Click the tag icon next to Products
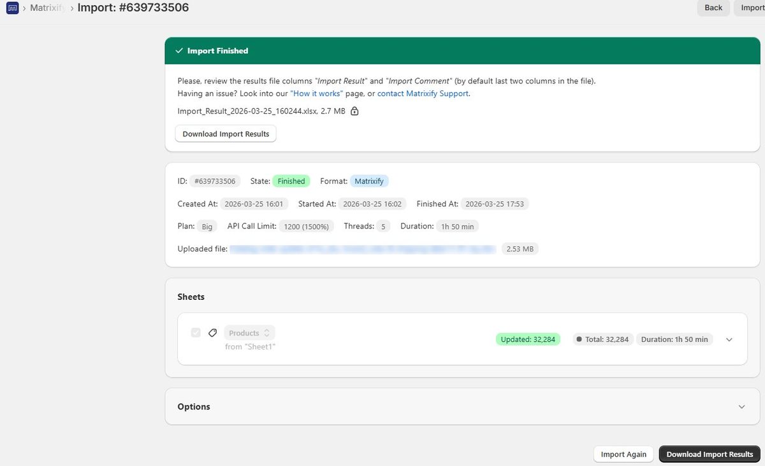This screenshot has width=765, height=466. (x=213, y=333)
